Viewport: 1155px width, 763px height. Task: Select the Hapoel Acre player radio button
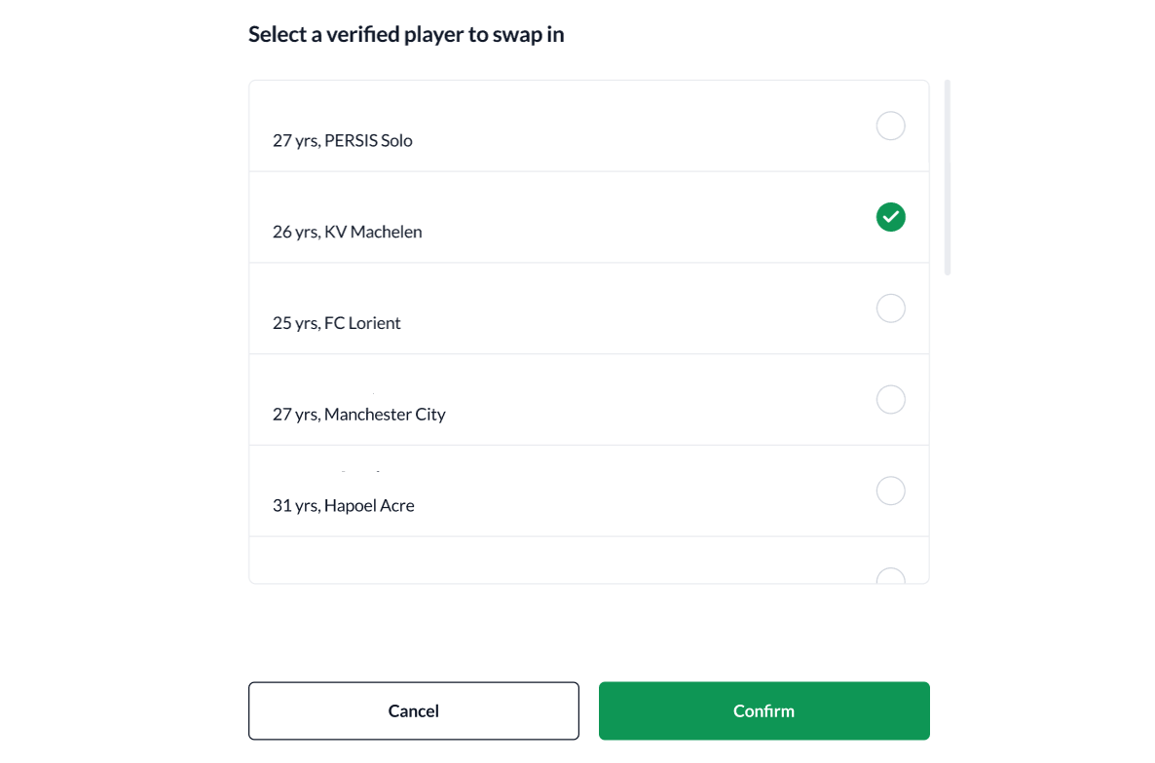tap(890, 490)
